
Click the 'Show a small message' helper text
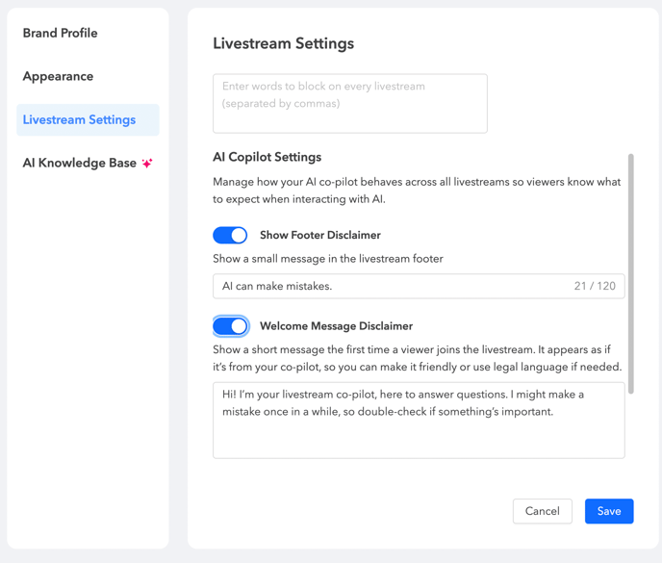click(x=327, y=259)
